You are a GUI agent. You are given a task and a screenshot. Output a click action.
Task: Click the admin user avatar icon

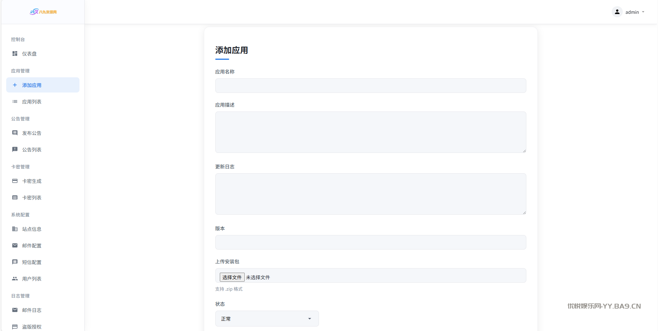(x=617, y=12)
